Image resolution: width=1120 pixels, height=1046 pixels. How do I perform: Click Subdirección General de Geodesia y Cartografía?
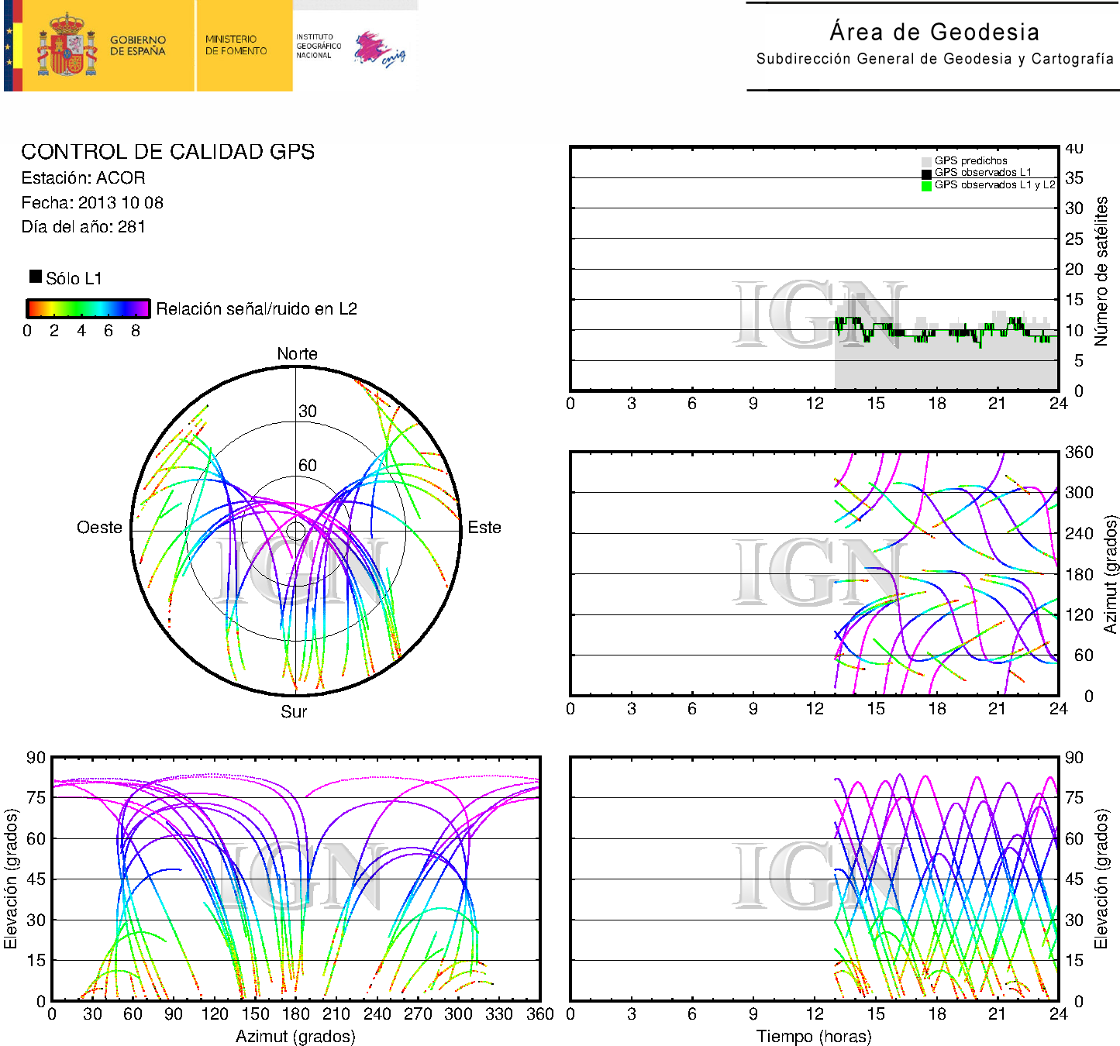935,59
